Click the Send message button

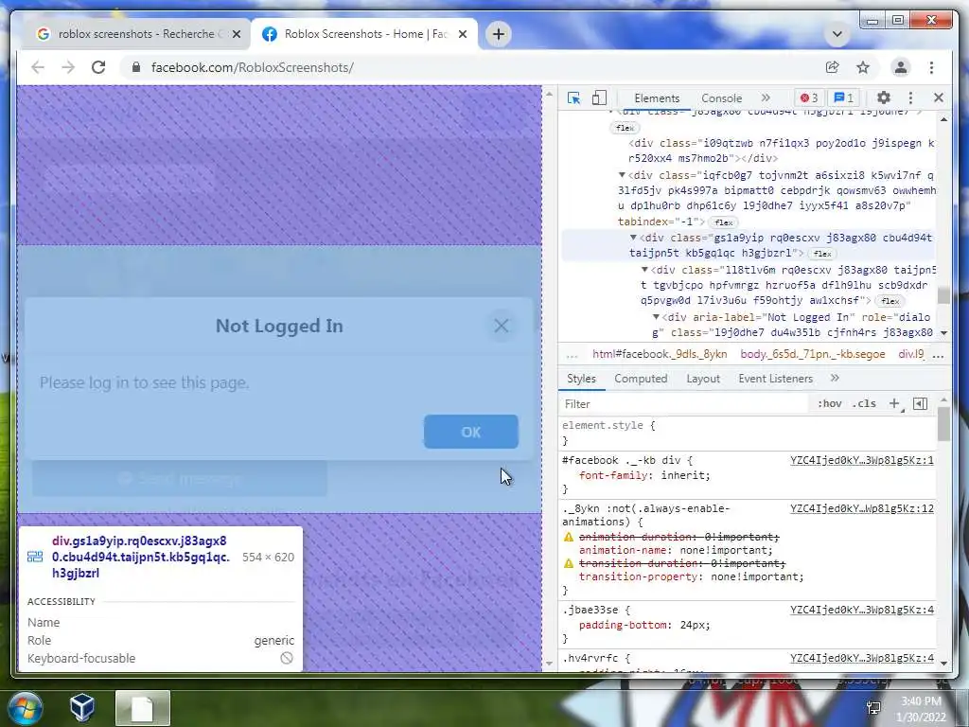[x=179, y=478]
